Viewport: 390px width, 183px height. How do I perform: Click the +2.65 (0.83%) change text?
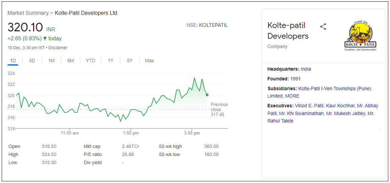25,39
